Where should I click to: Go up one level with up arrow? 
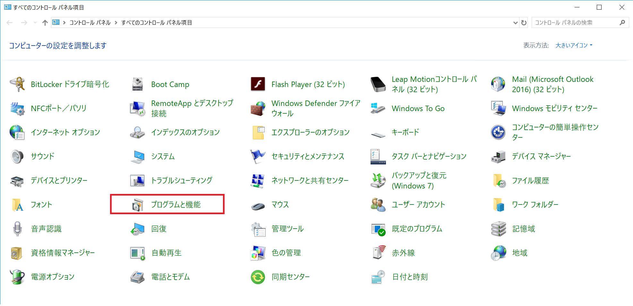coord(45,22)
